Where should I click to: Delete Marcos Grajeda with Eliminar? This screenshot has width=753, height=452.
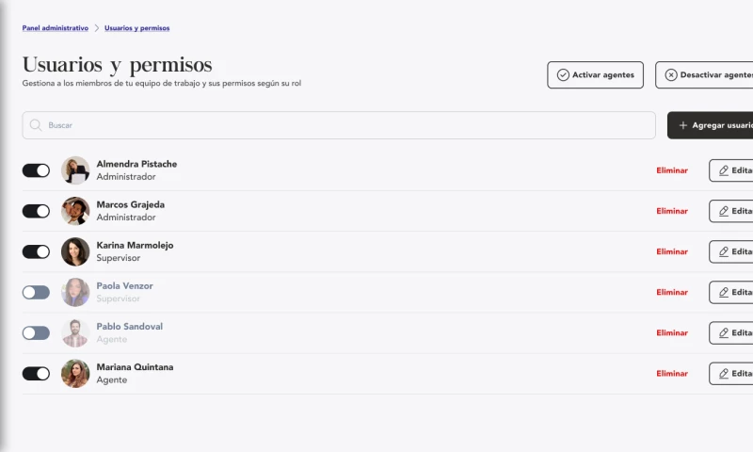pyautogui.click(x=672, y=211)
